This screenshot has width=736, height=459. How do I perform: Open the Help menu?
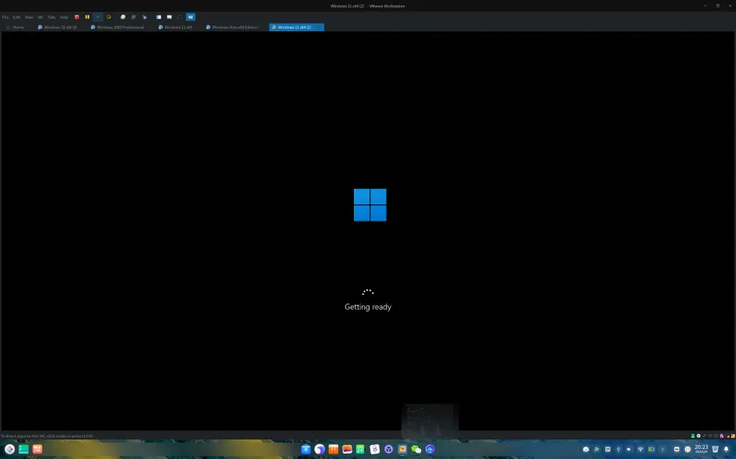(x=64, y=17)
